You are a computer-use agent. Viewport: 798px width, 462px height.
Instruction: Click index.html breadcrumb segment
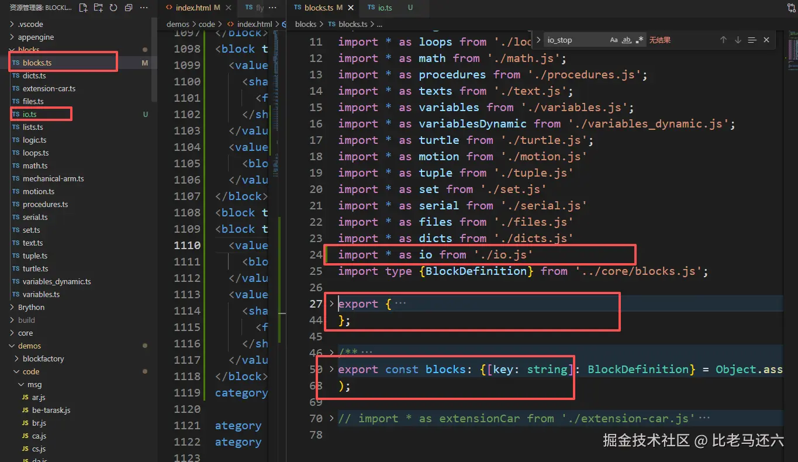point(254,24)
